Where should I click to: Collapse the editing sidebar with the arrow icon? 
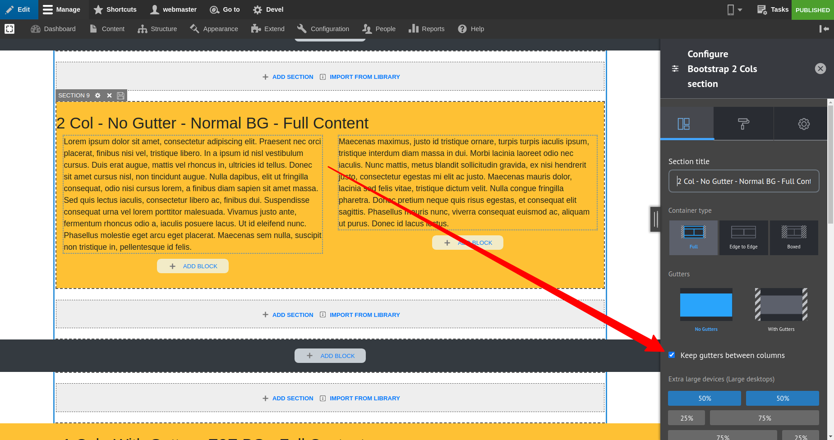[x=824, y=29]
